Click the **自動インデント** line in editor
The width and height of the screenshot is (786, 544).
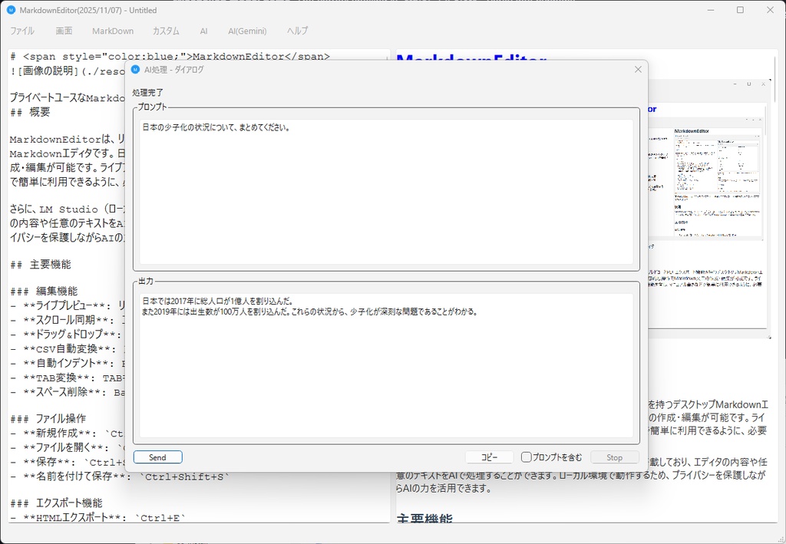point(68,363)
